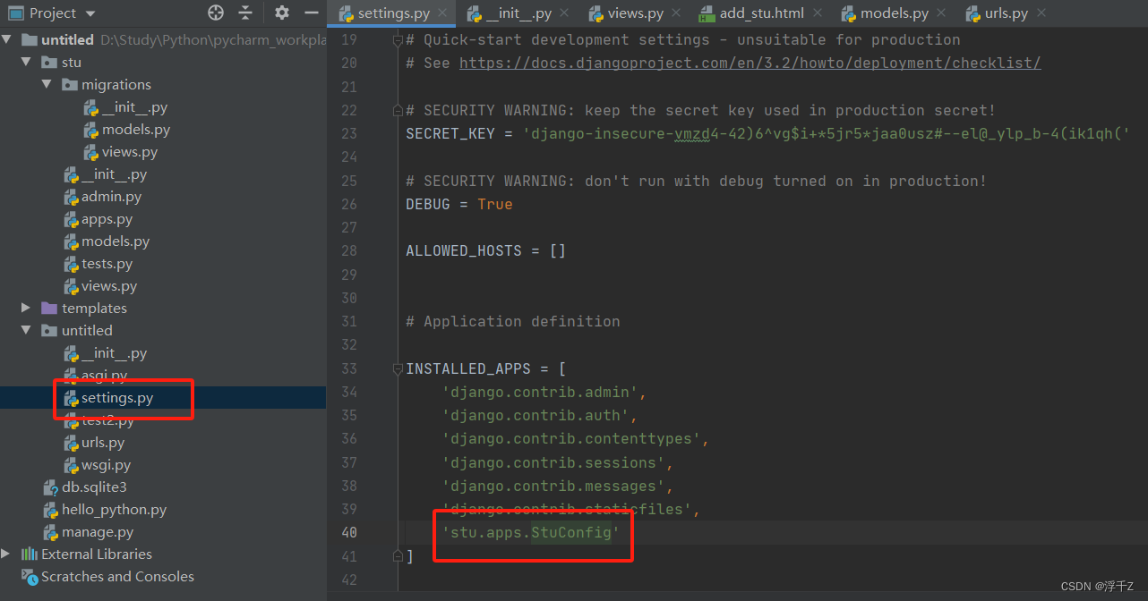The image size is (1148, 601).
Task: Open apps.py in the stu app
Action: pyautogui.click(x=107, y=218)
